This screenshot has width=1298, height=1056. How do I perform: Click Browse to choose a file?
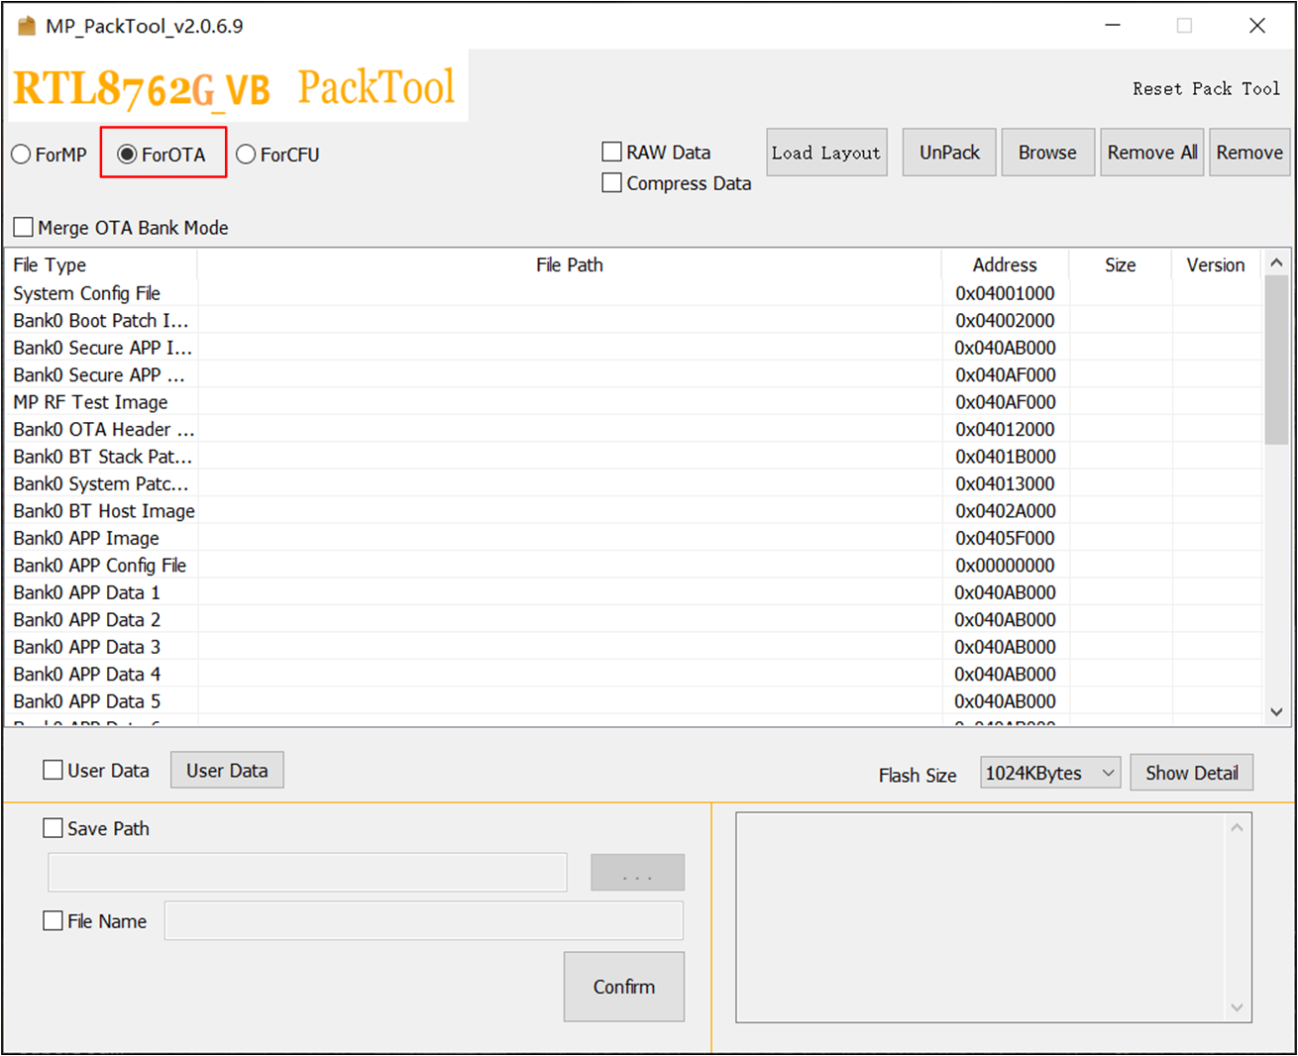[1047, 153]
